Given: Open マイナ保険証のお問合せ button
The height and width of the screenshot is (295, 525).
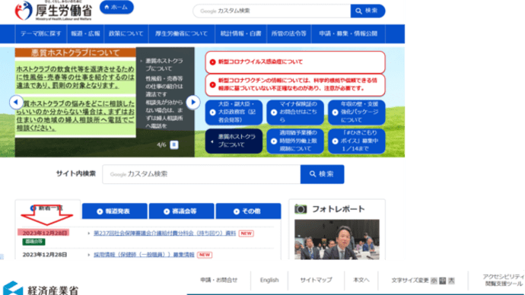Looking at the screenshot, I should 295,113.
